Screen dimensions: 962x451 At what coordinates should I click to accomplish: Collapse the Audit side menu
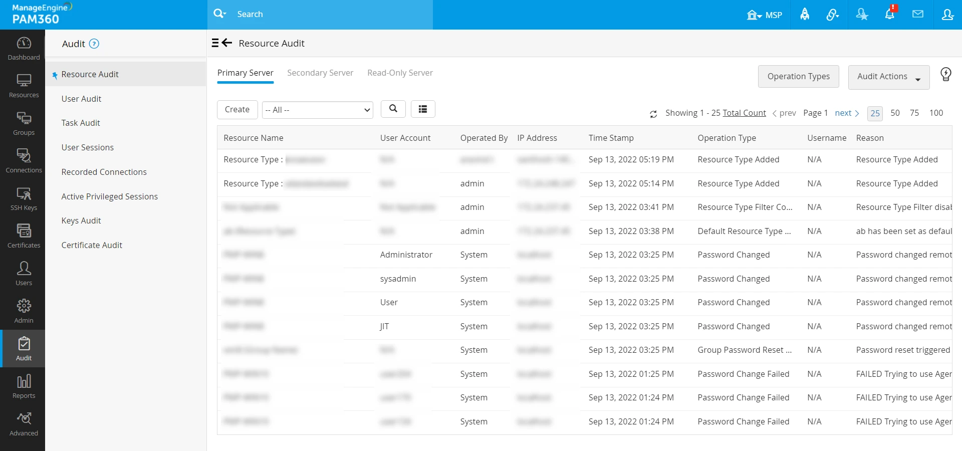[215, 43]
